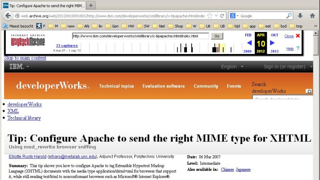
Task: Click the Wayback Machine logo
Action: (28, 40)
